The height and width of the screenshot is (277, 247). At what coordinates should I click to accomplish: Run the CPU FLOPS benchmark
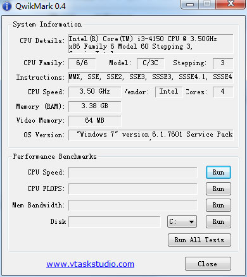click(218, 188)
